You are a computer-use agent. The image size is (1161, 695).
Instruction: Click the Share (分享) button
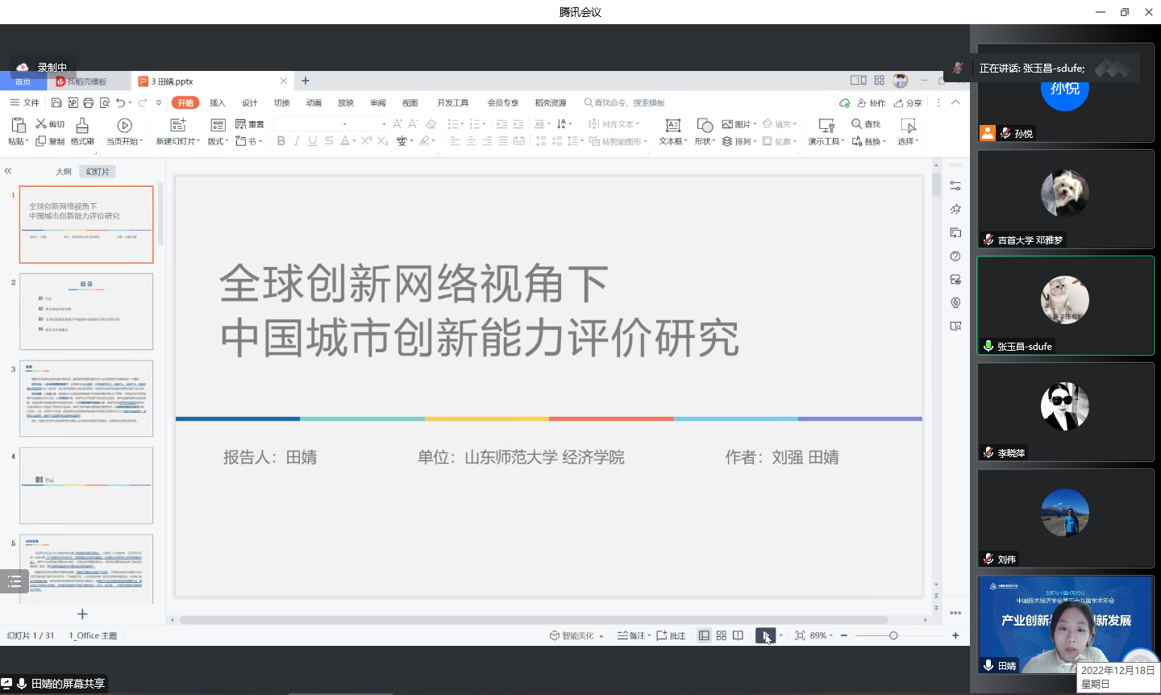908,103
